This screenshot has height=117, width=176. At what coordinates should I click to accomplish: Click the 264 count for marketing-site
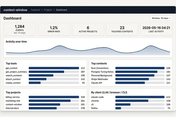pyautogui.click(x=83, y=101)
